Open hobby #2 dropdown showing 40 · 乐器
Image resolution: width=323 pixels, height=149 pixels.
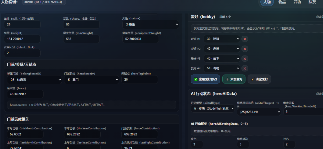(222, 49)
